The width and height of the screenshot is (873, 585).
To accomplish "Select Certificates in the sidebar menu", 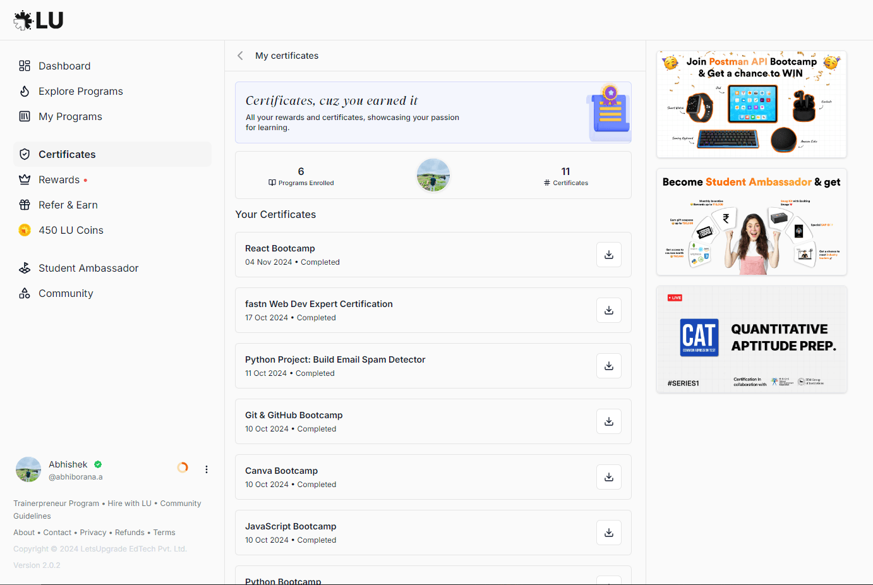I will click(68, 154).
